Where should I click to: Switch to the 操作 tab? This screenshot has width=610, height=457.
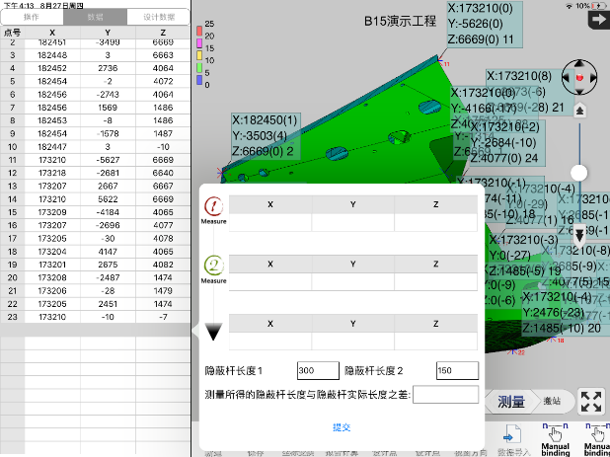click(x=32, y=17)
